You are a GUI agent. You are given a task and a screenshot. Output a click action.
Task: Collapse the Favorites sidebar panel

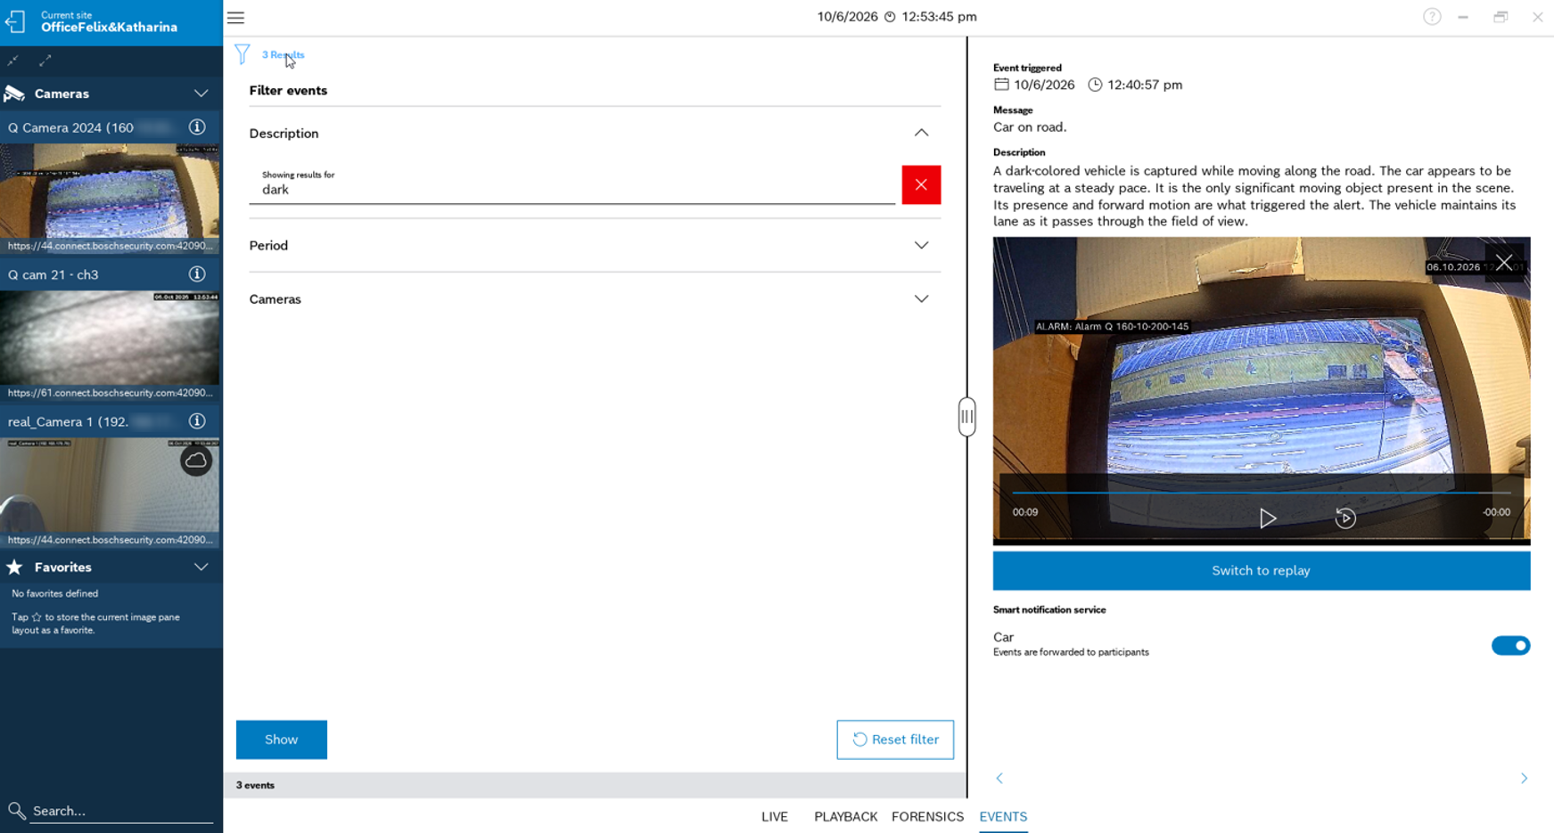coord(201,568)
